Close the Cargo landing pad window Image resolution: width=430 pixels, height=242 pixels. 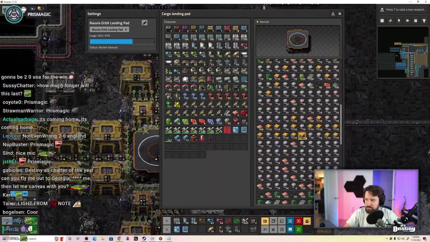click(340, 14)
